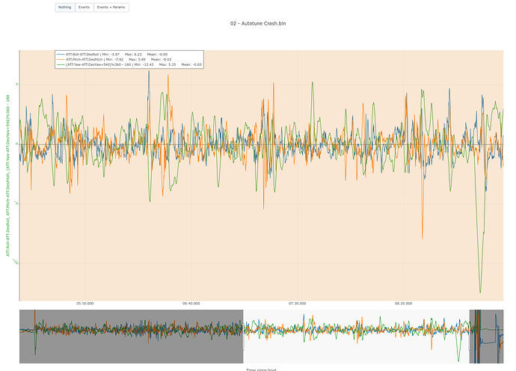The width and height of the screenshot is (516, 371).
Task: Toggle the ATT.Yaw-ATT.DesYaw legend entry
Action: click(x=129, y=65)
